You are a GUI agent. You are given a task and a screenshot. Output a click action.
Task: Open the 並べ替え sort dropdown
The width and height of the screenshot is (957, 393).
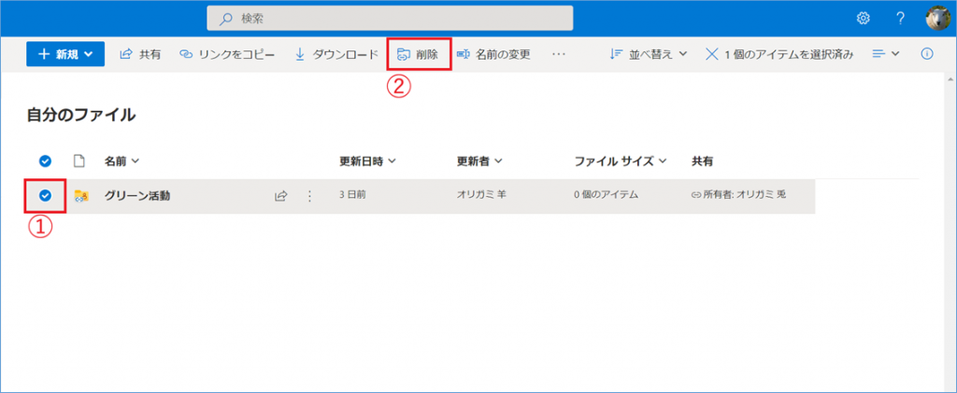(x=649, y=54)
